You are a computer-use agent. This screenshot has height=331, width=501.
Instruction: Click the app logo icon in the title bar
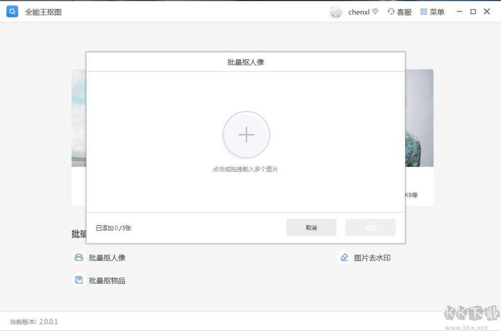[x=12, y=11]
